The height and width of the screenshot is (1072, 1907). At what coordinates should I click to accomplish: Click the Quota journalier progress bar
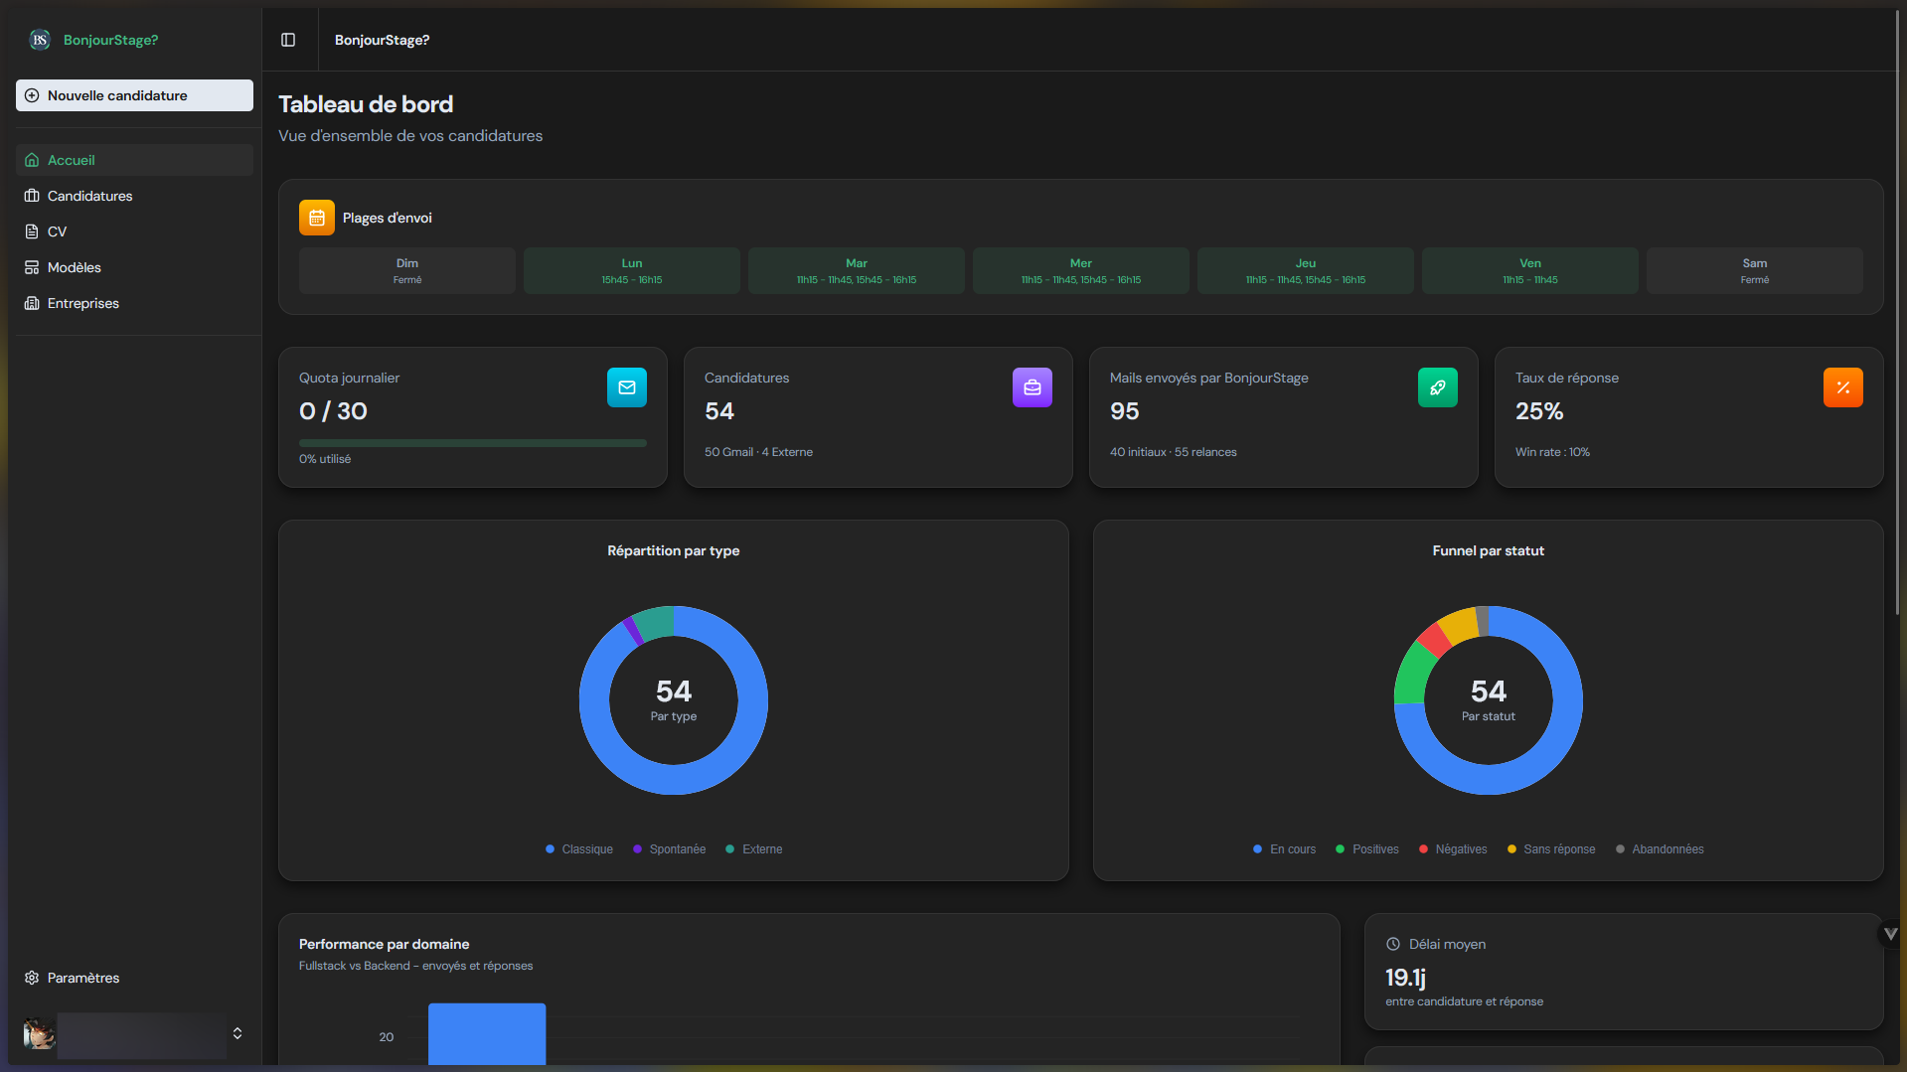(472, 443)
